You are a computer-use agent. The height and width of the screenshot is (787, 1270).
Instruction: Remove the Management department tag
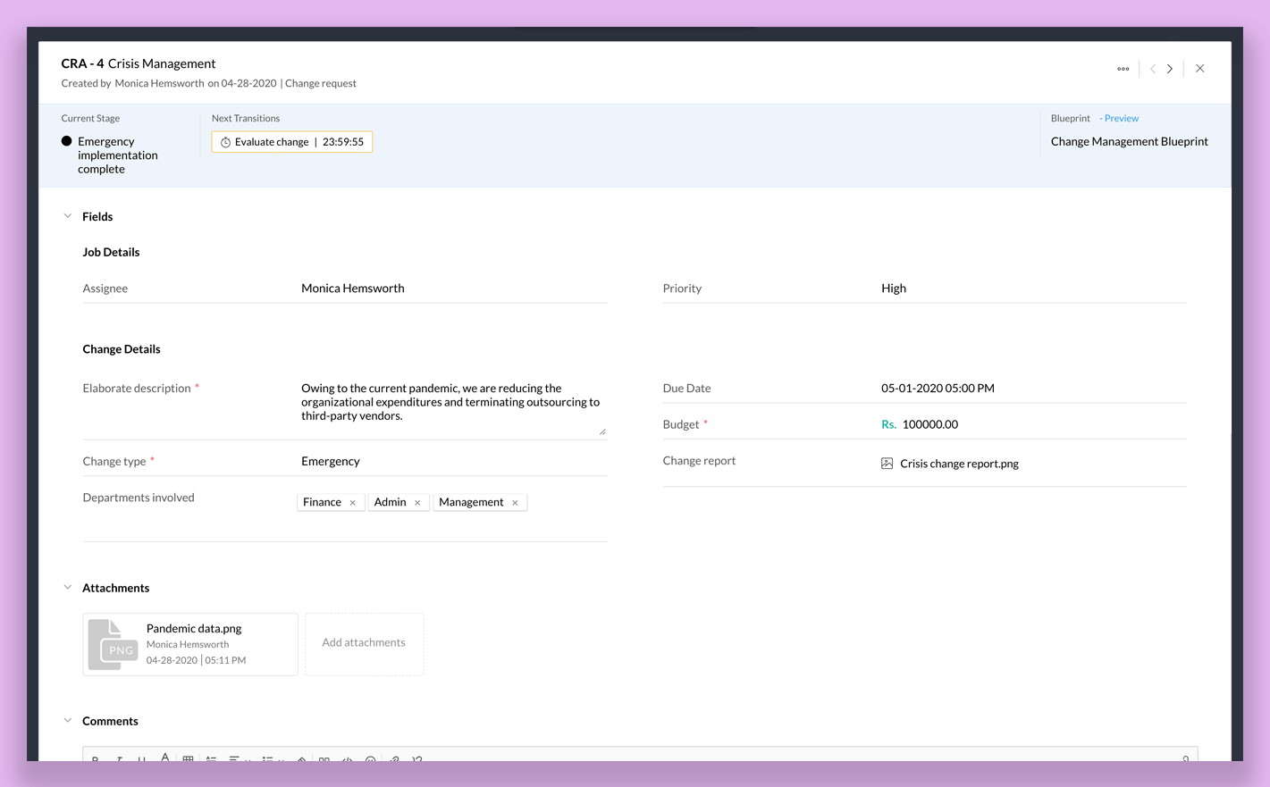(x=515, y=503)
